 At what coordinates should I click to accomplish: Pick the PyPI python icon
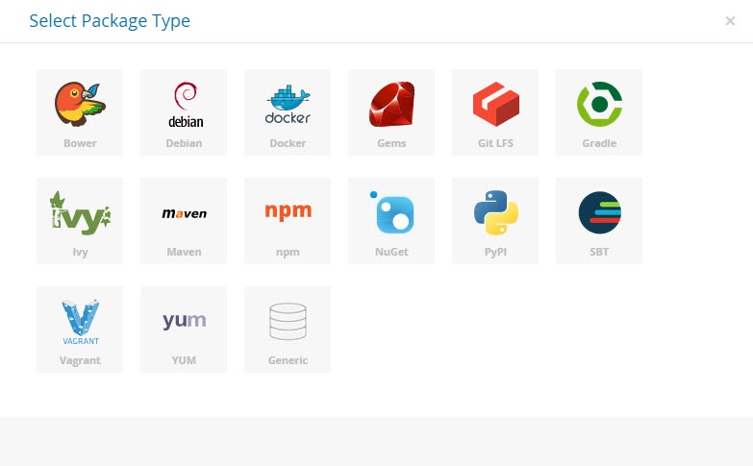pos(495,212)
